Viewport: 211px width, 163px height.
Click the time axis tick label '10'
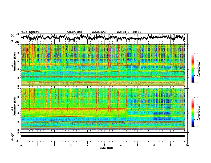187,145
